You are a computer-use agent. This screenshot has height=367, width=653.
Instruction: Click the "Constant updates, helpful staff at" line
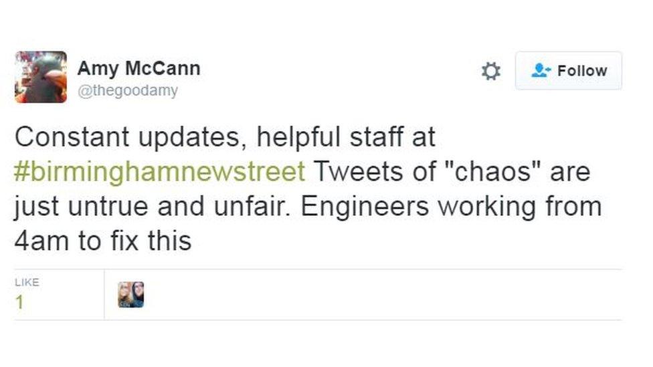pyautogui.click(x=225, y=137)
